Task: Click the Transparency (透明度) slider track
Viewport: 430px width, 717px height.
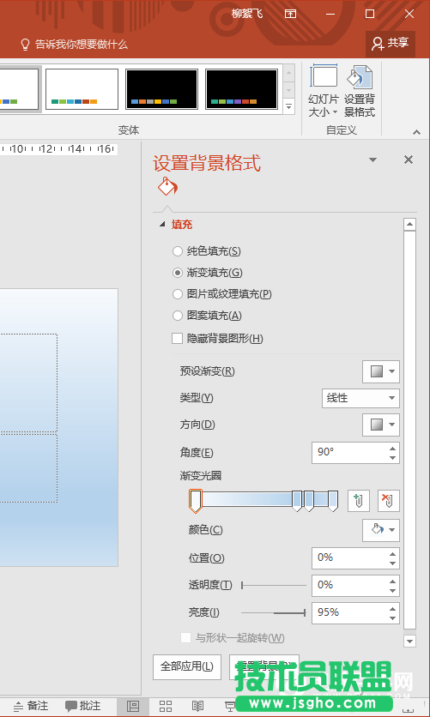Action: [274, 585]
